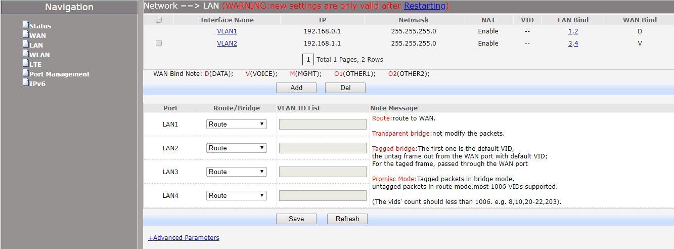Screen dimensions: 674x249
Task: Click the Port Management page icon
Action: click(x=25, y=73)
